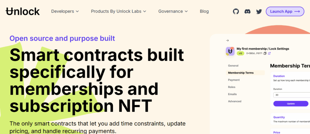
Task: Open the Blog page
Action: (x=204, y=11)
